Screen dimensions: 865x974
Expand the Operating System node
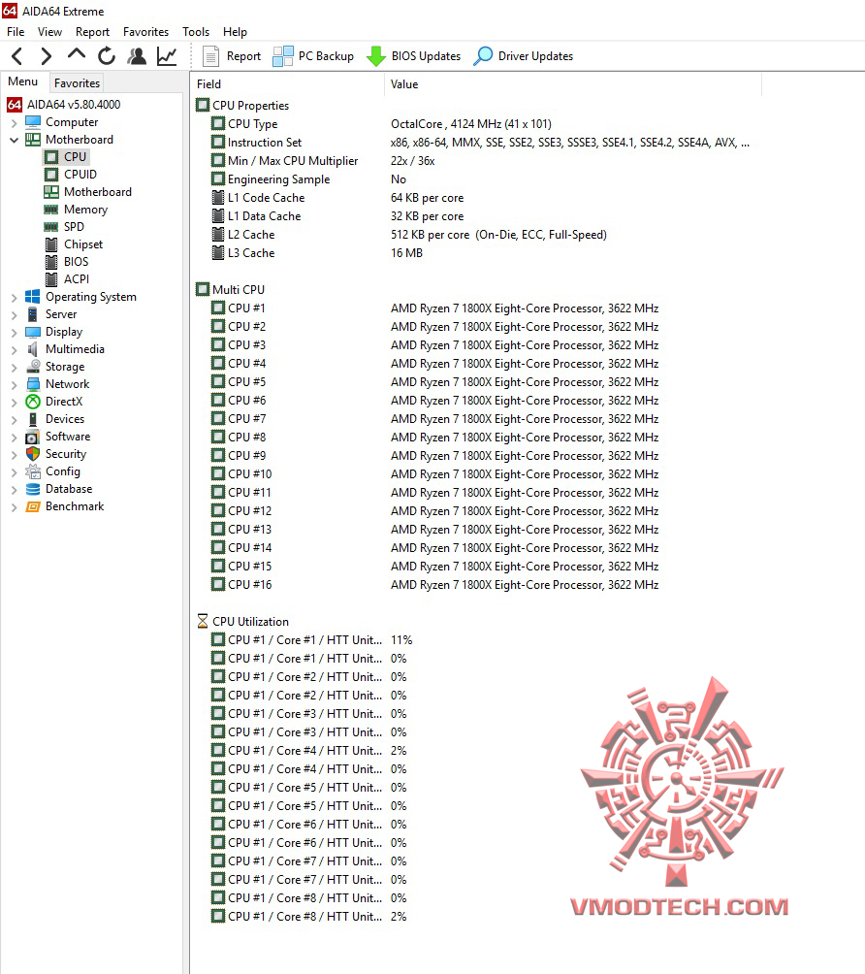pos(14,298)
